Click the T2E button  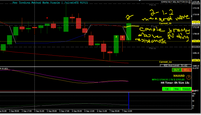coord(167,89)
